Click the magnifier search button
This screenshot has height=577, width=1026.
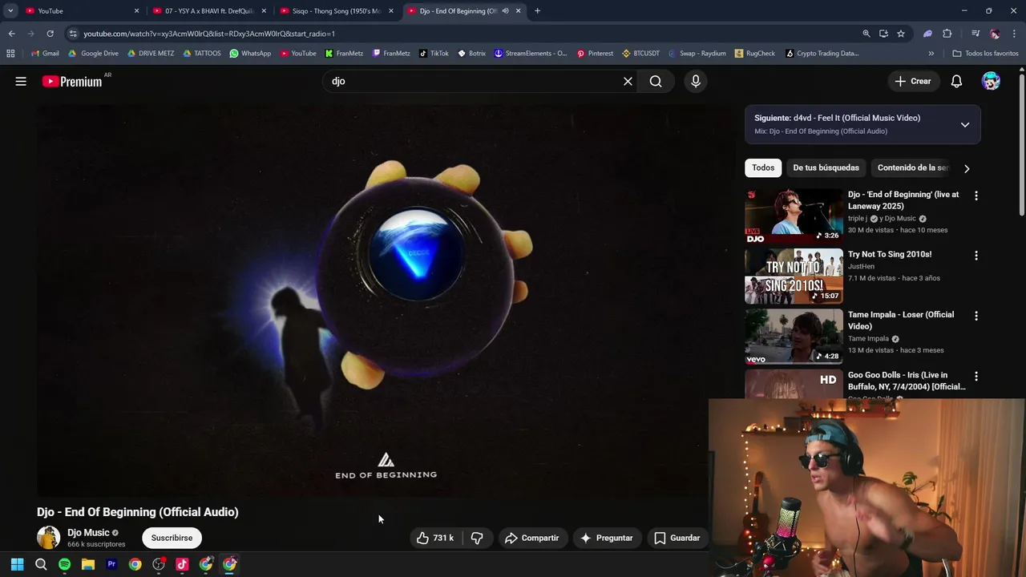656,81
